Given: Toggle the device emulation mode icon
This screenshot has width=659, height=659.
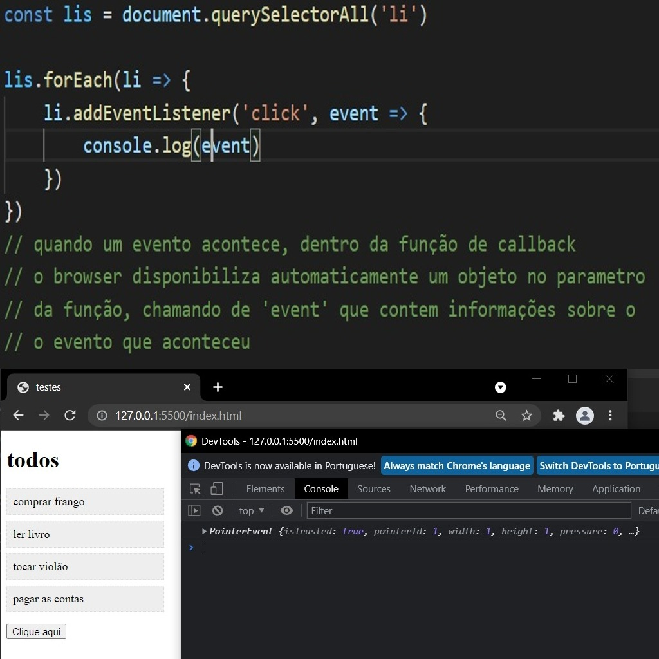Looking at the screenshot, I should [217, 488].
